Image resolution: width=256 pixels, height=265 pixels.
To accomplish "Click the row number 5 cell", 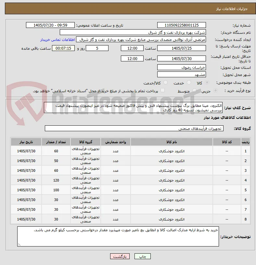I will 246,190.
